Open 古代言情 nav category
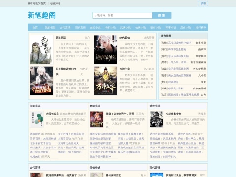Image resolution: width=236 pixels, height=177 pixels. (65, 27)
